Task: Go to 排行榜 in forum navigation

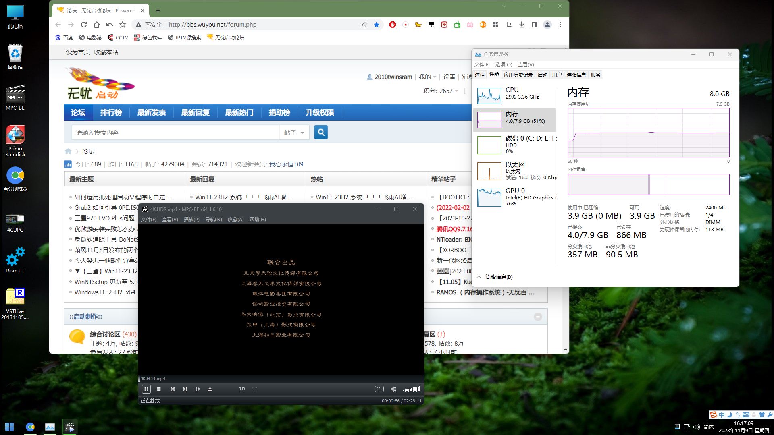Action: tap(111, 112)
